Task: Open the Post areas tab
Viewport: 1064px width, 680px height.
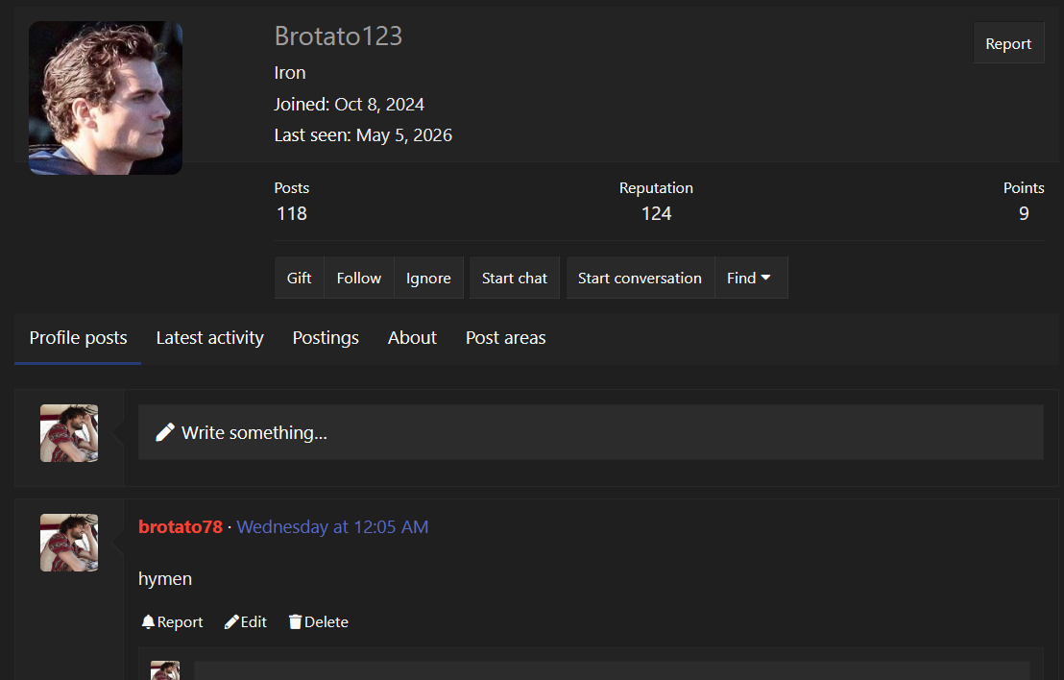Action: (505, 338)
